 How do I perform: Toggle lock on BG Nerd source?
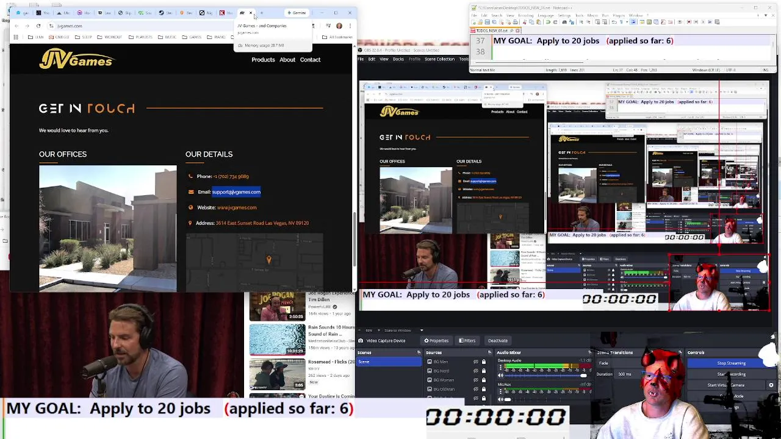pos(484,371)
